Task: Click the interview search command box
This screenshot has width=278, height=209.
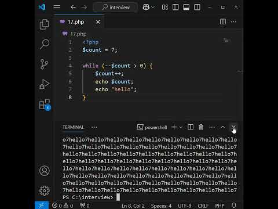Action: [115, 8]
